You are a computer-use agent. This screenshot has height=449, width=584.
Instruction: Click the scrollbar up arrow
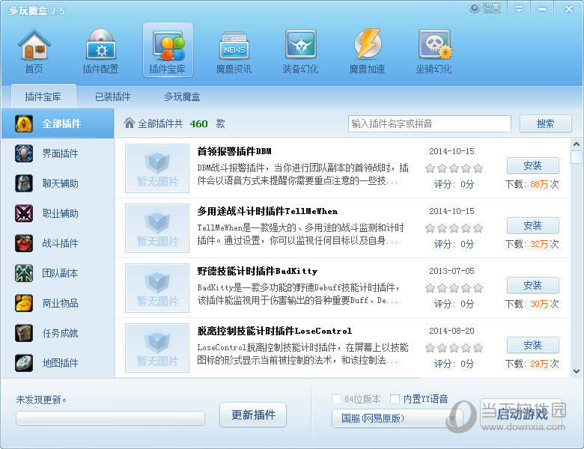coord(577,144)
